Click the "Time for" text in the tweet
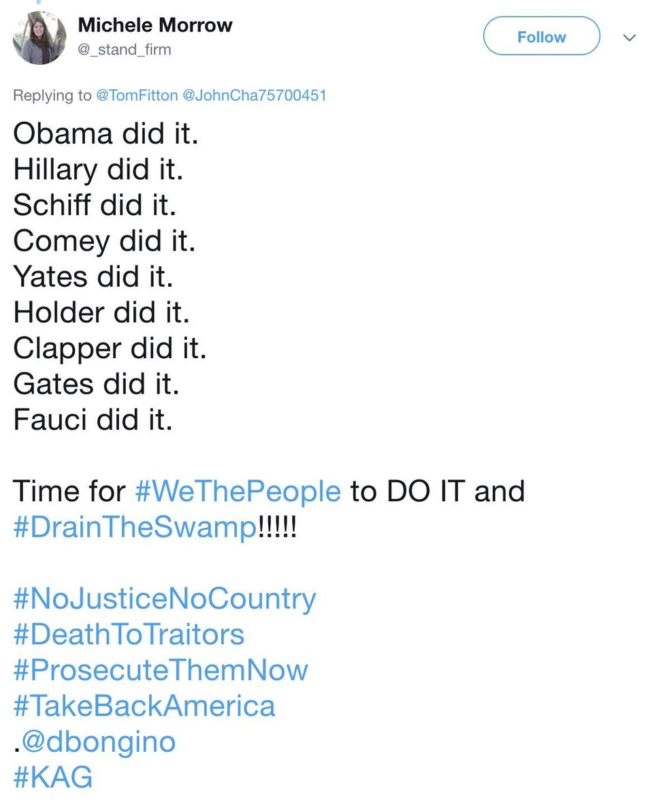This screenshot has width=667, height=807. point(69,491)
